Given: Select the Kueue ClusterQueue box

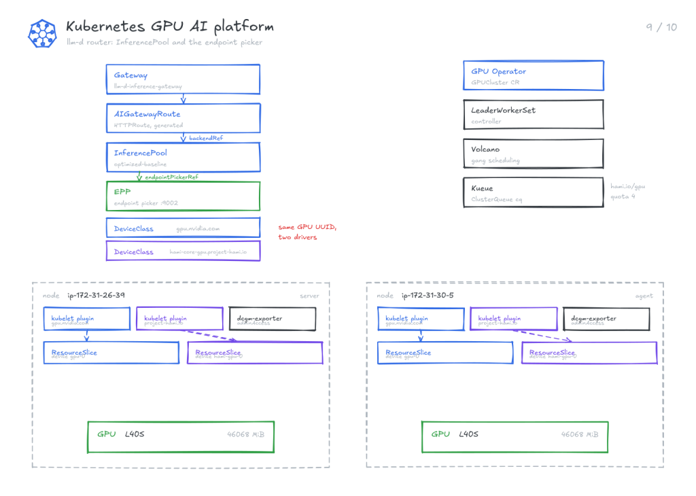Looking at the screenshot, I should tap(534, 192).
